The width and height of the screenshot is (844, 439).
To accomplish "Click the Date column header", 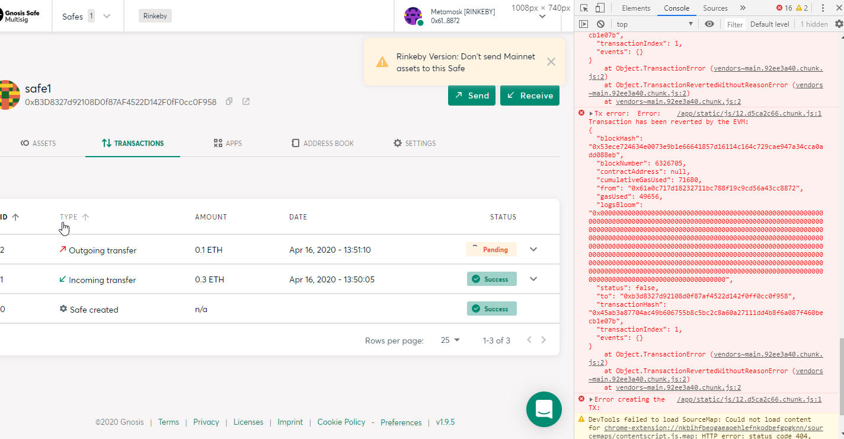I will click(x=298, y=217).
